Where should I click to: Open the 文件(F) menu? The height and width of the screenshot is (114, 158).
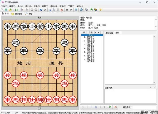pos(4,6)
